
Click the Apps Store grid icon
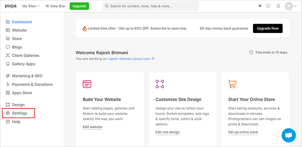click(8, 93)
